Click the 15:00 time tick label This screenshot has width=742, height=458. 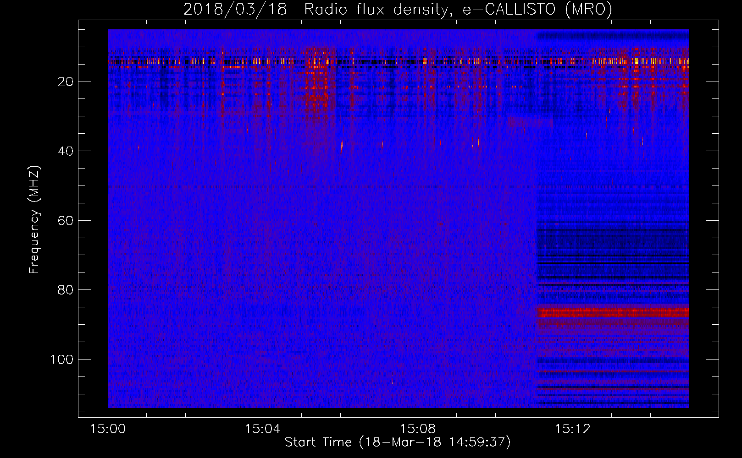coord(108,429)
